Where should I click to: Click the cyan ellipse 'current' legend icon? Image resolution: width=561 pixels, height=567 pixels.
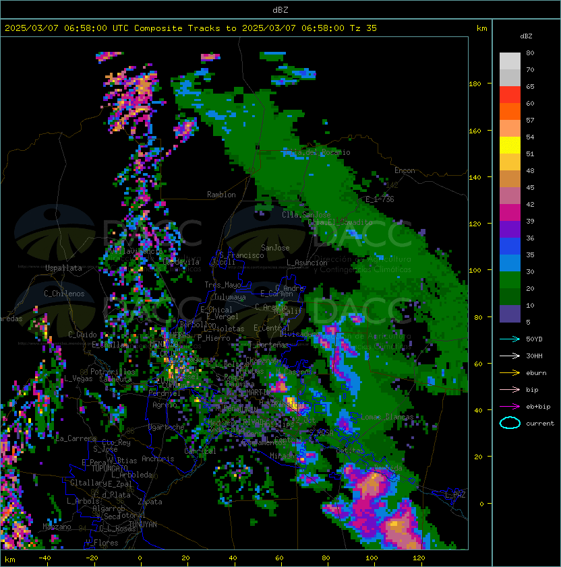click(510, 423)
